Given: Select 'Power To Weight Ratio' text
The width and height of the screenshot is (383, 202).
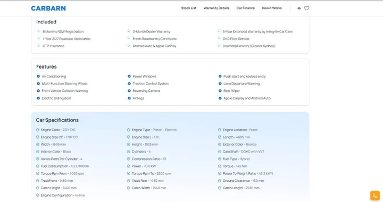Looking at the screenshot, I should 248,173.
